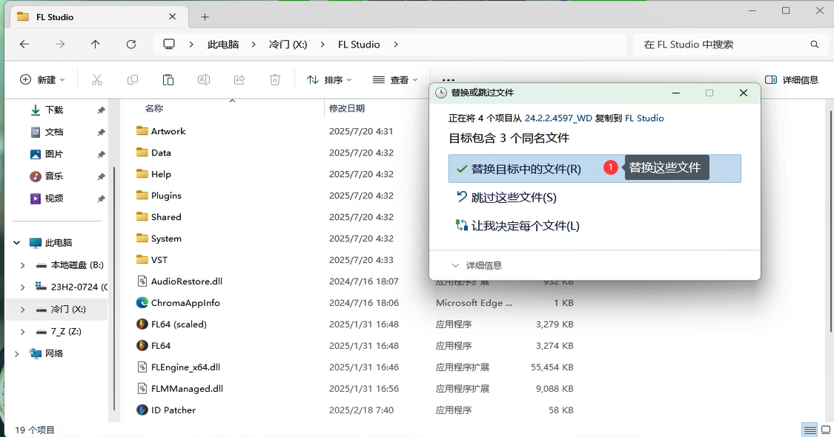Click the Delete trash icon

(275, 80)
